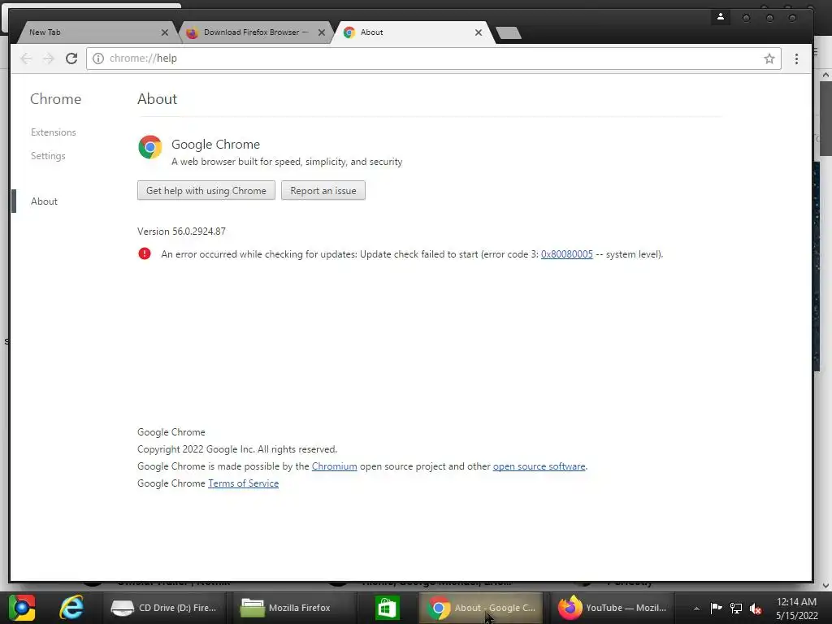This screenshot has width=832, height=624.
Task: Close the Download Firefox Browser tab
Action: [322, 32]
